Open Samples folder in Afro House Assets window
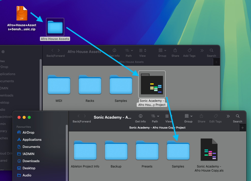 click(121, 85)
